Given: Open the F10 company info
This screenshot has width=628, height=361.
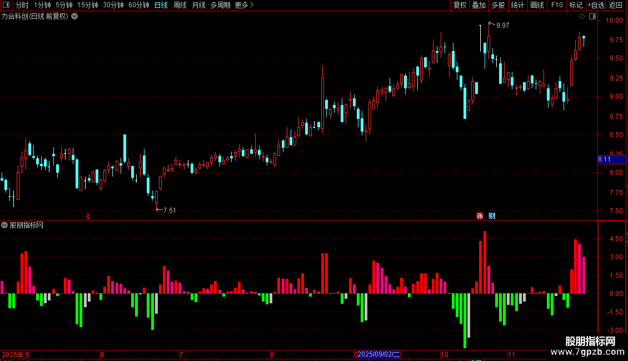Looking at the screenshot, I should [557, 5].
